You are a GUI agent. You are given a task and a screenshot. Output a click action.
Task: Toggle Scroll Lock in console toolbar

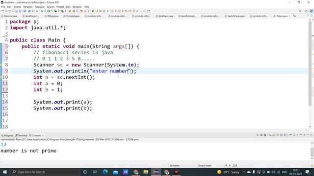(274, 135)
